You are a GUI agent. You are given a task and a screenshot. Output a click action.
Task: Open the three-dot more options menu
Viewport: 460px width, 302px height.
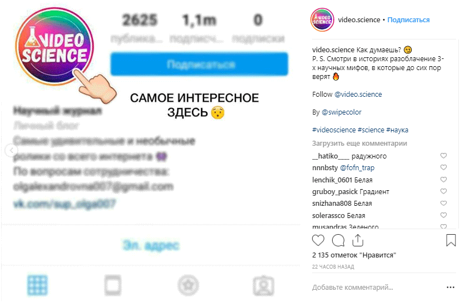pyautogui.click(x=451, y=288)
